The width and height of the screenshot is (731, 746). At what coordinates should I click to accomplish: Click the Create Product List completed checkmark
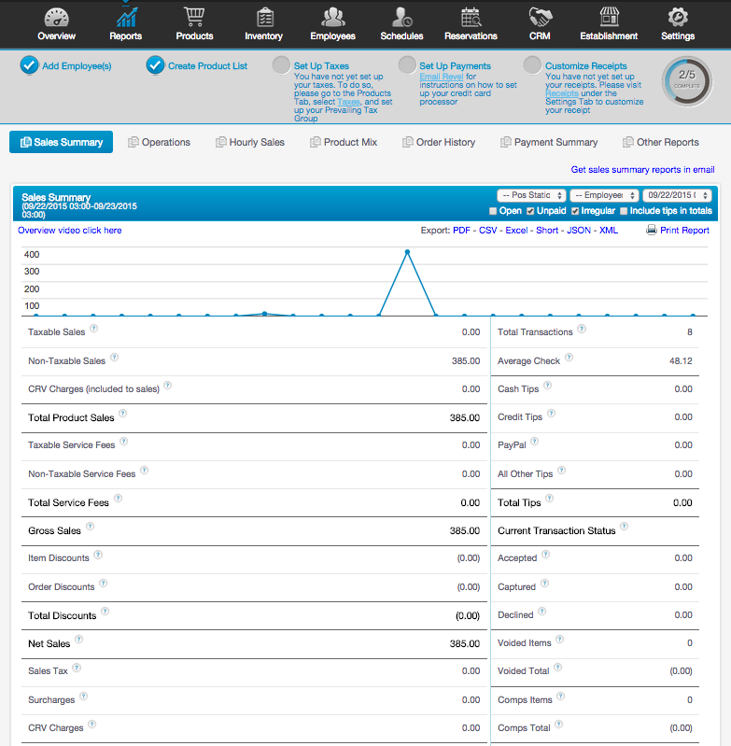pos(155,65)
